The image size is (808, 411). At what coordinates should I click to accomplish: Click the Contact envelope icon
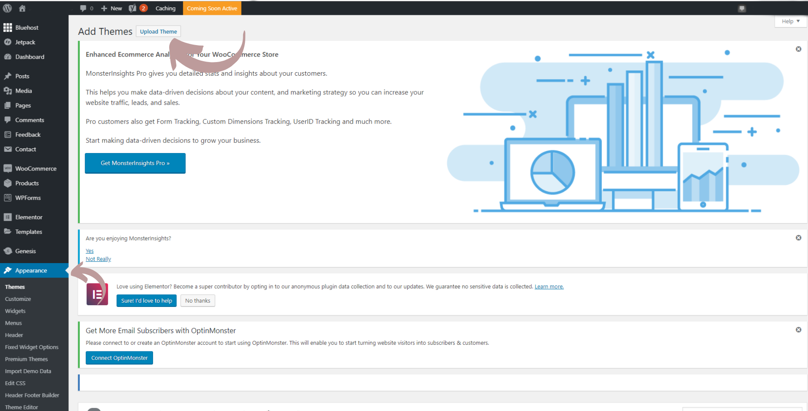pos(8,149)
